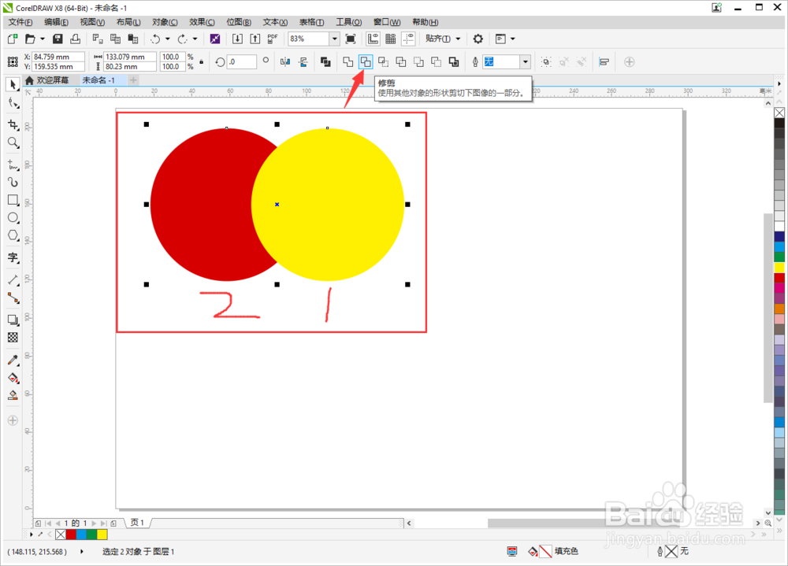The image size is (788, 566).
Task: Expand the redo history arrow
Action: (x=195, y=39)
